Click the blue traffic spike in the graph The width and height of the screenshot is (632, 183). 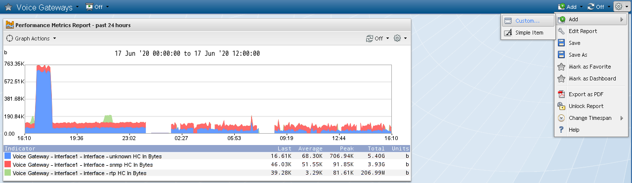coord(44,101)
